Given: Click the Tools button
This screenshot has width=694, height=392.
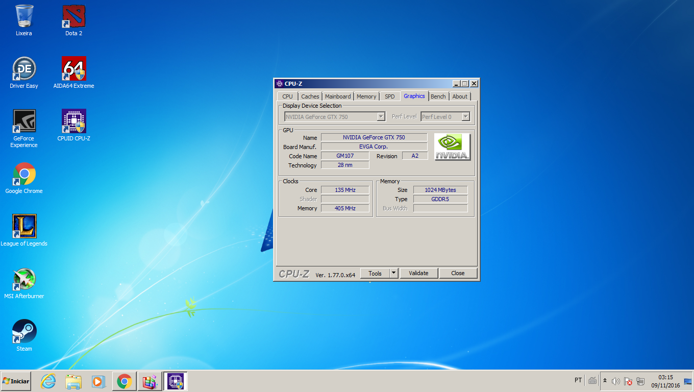Looking at the screenshot, I should coord(375,273).
